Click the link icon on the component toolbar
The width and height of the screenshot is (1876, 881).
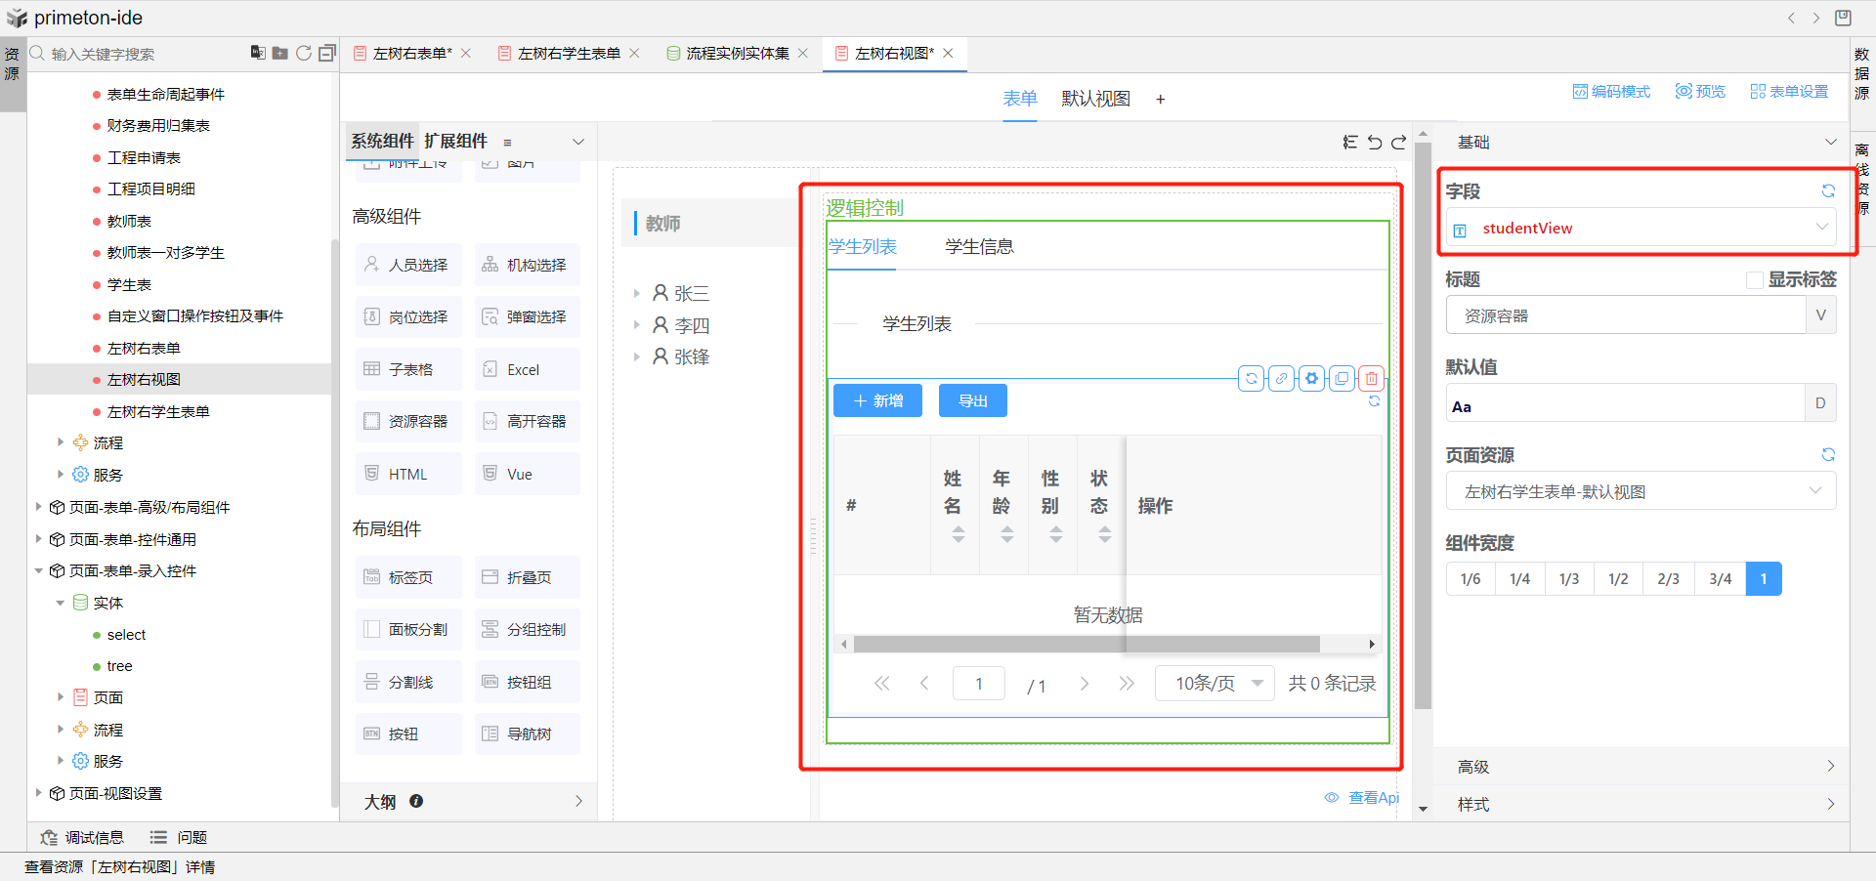(1281, 378)
